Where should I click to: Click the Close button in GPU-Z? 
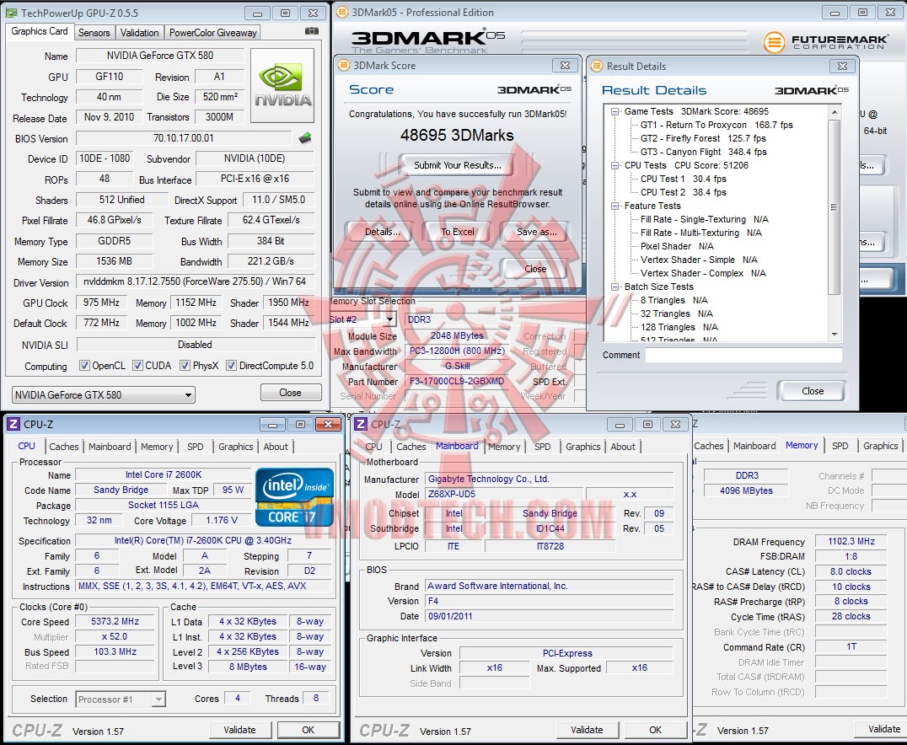pos(290,393)
